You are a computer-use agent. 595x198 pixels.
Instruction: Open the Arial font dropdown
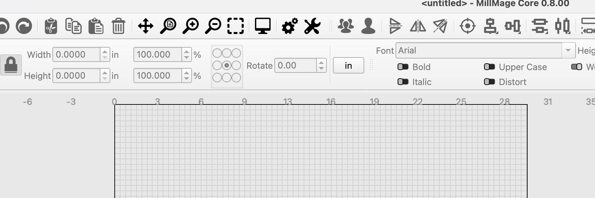[568, 50]
